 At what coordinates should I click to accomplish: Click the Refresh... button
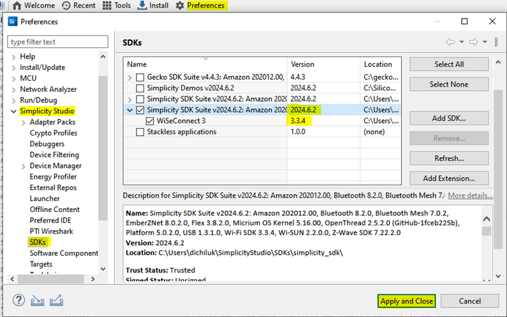[449, 158]
